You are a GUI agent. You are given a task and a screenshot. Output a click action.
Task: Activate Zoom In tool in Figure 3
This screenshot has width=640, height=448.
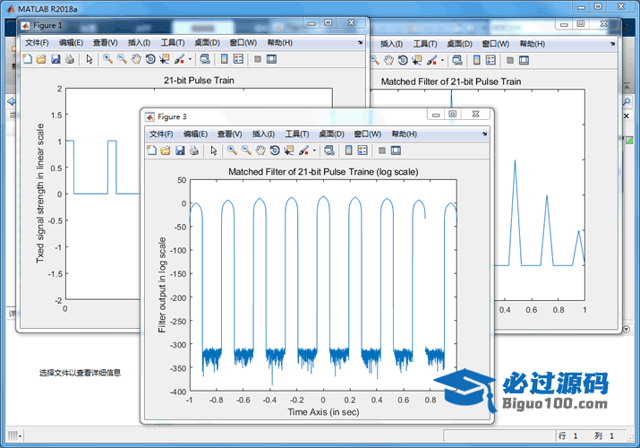point(232,151)
